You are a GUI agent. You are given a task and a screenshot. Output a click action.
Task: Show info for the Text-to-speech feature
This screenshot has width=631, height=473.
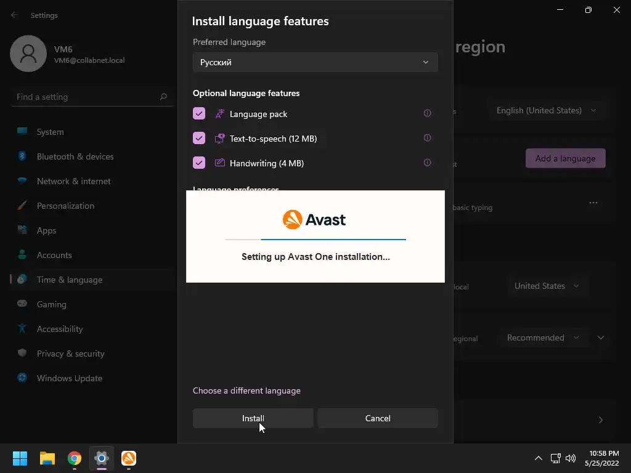tap(428, 138)
